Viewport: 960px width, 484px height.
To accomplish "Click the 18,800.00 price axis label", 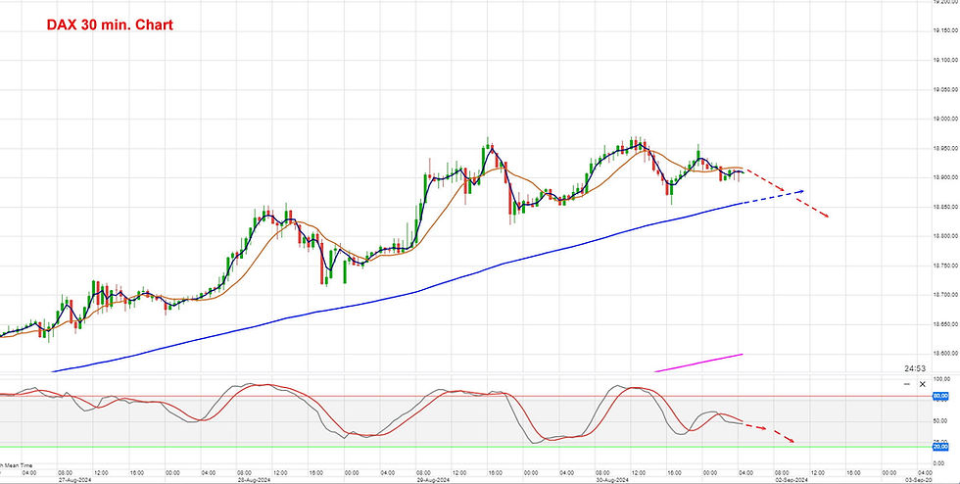I will pos(944,236).
